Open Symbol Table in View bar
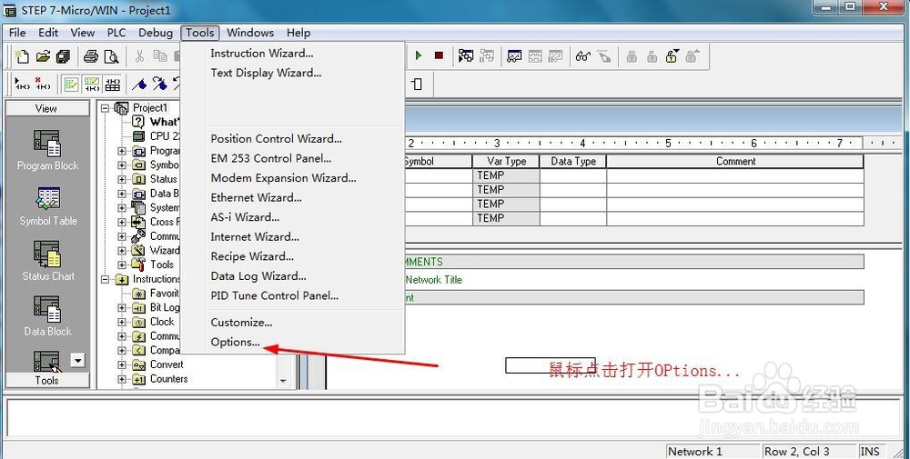The height and width of the screenshot is (459, 910). [x=47, y=206]
